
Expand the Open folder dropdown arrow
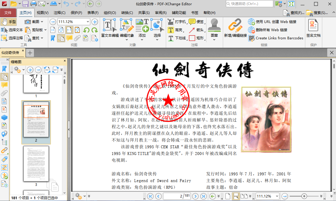(x=20, y=4)
